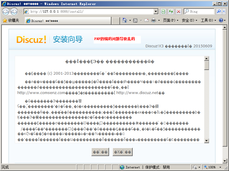The image size is (229, 171).
Task: Click the license box scrollbar thumb
Action: (x=207, y=66)
